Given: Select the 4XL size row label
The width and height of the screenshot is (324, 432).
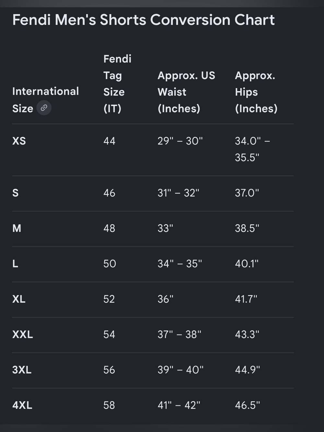Looking at the screenshot, I should click(22, 405).
